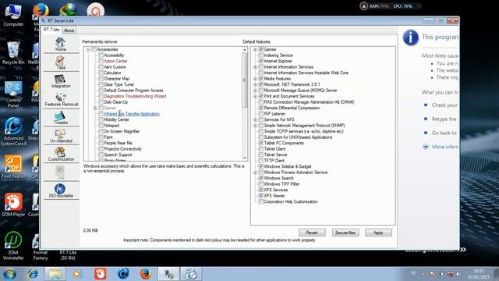Launch IObit Uninstaller desktop shortcut
This screenshot has width=499, height=281.
(x=13, y=246)
